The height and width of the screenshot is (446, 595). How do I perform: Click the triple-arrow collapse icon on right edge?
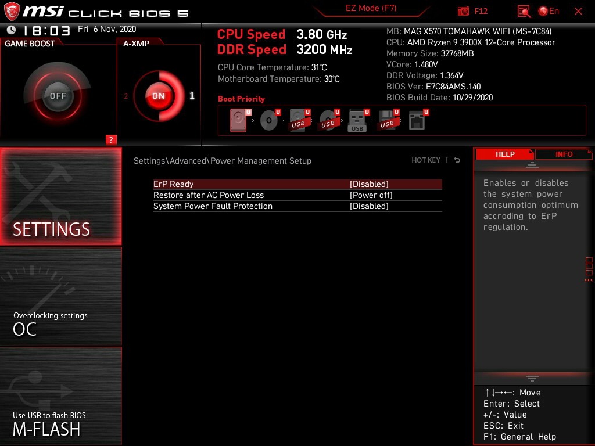(x=588, y=280)
